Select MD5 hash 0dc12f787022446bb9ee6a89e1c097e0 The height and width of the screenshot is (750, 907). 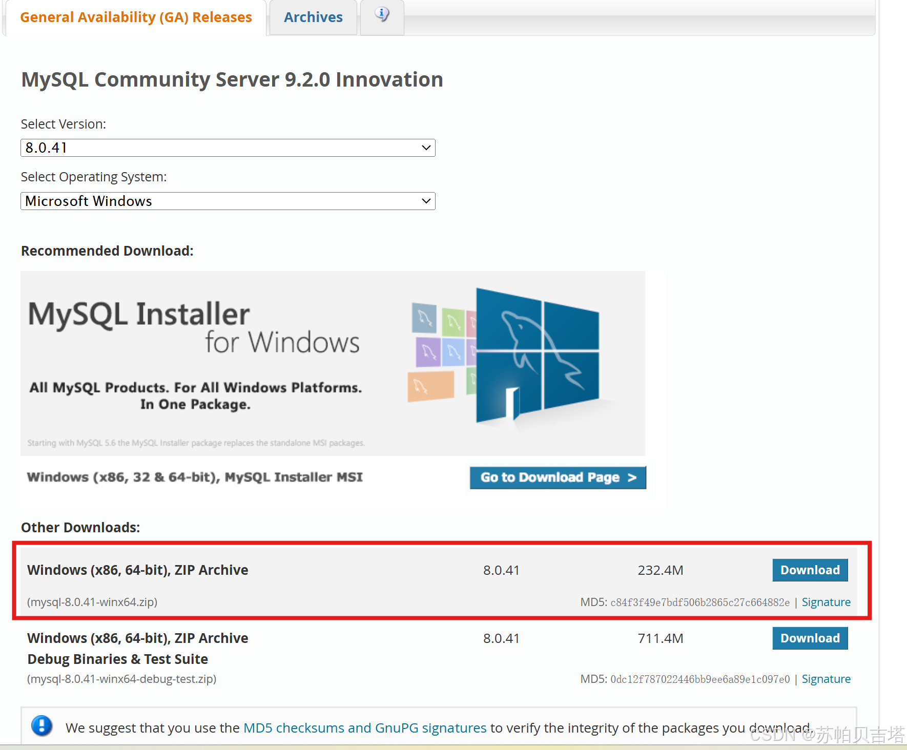pyautogui.click(x=700, y=679)
